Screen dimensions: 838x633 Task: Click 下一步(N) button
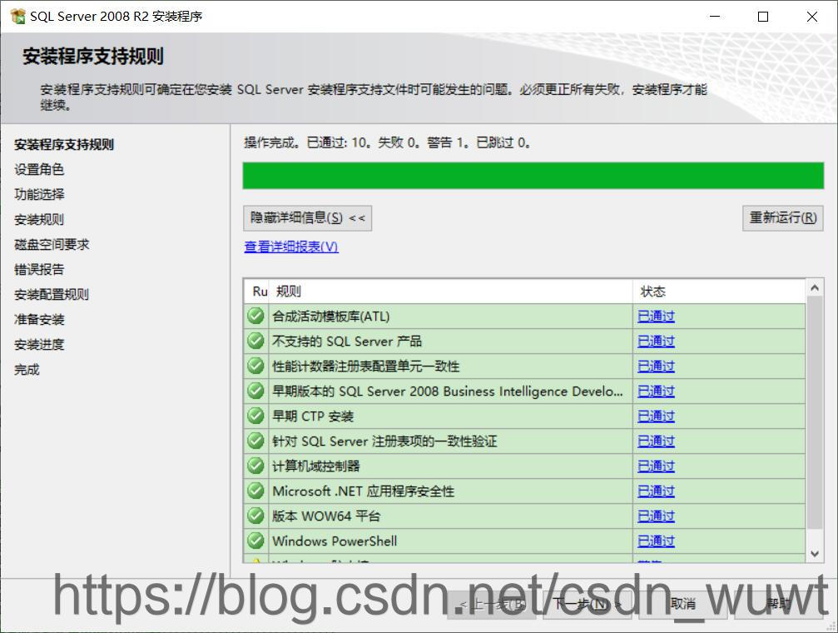[587, 604]
